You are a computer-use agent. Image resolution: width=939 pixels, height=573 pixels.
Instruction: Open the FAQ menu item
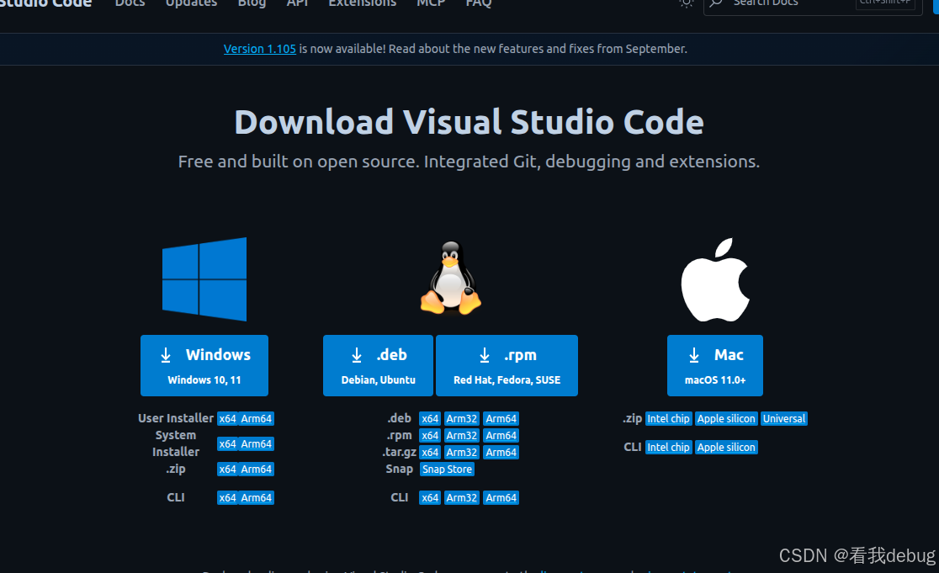(x=479, y=3)
